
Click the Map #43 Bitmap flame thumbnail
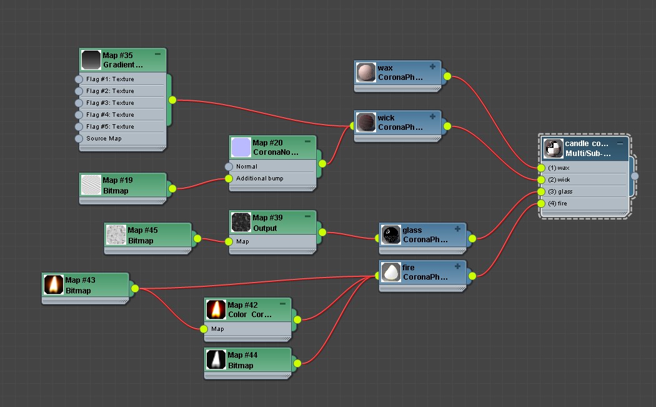point(54,285)
